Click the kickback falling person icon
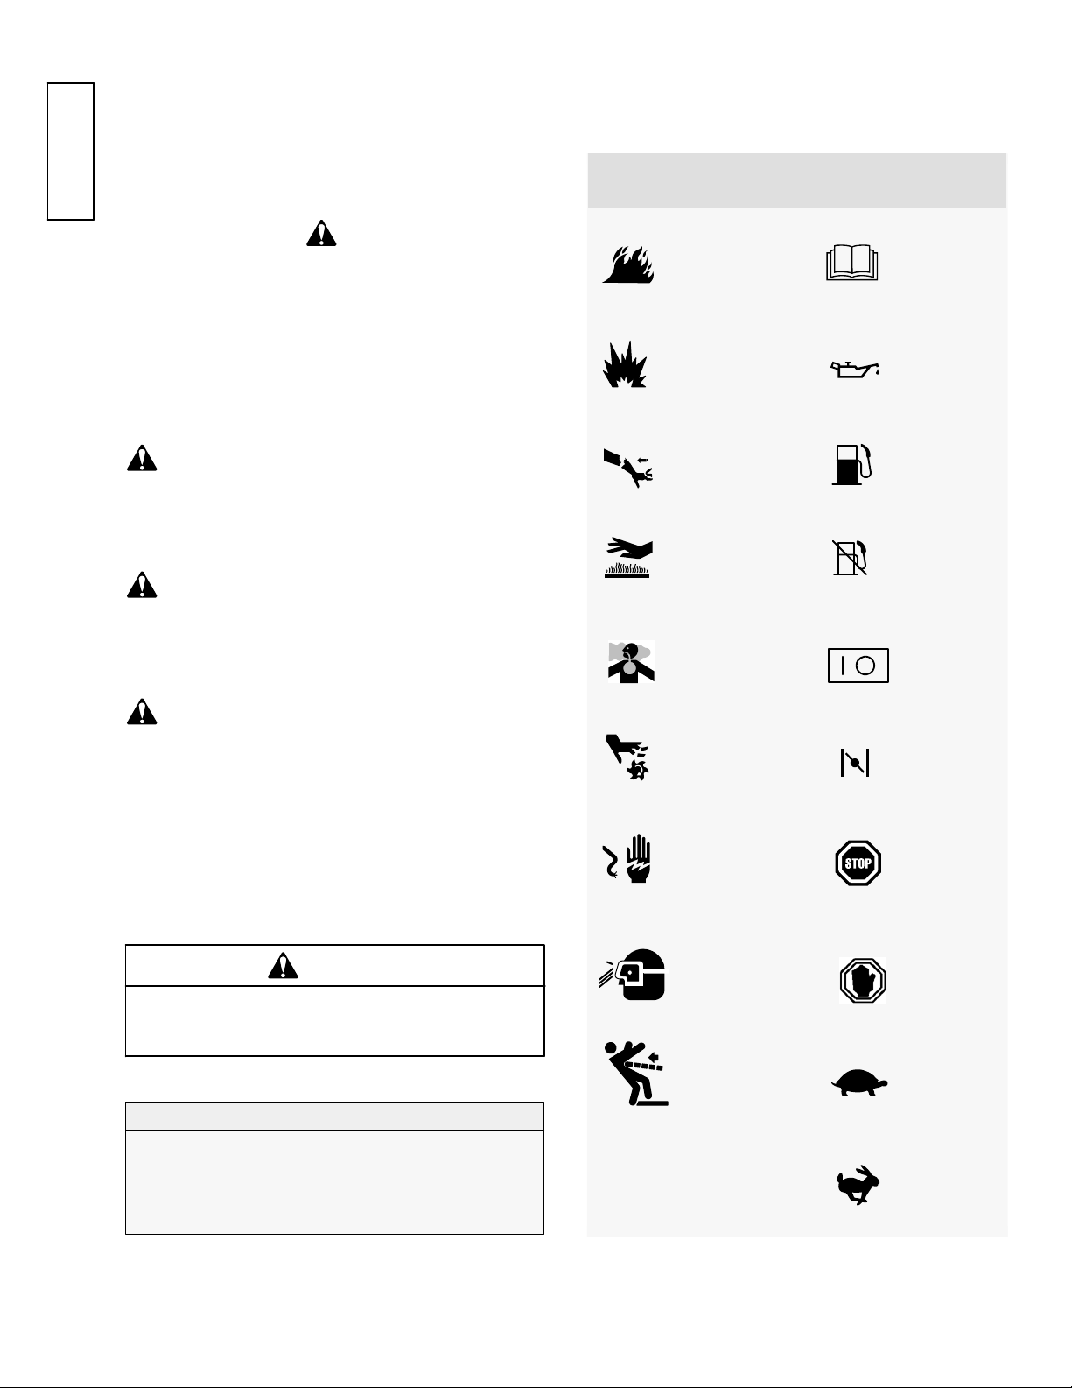The image size is (1072, 1388). [636, 1073]
